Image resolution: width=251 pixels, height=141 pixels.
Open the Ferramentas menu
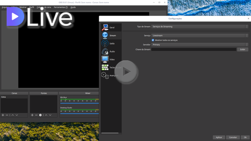tap(61, 7)
